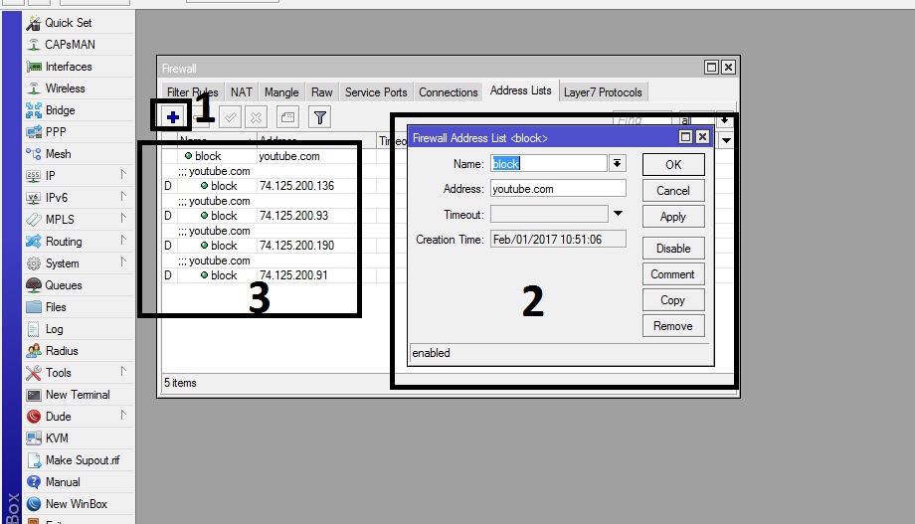
Task: Open the Queues sidebar item
Action: (x=79, y=285)
